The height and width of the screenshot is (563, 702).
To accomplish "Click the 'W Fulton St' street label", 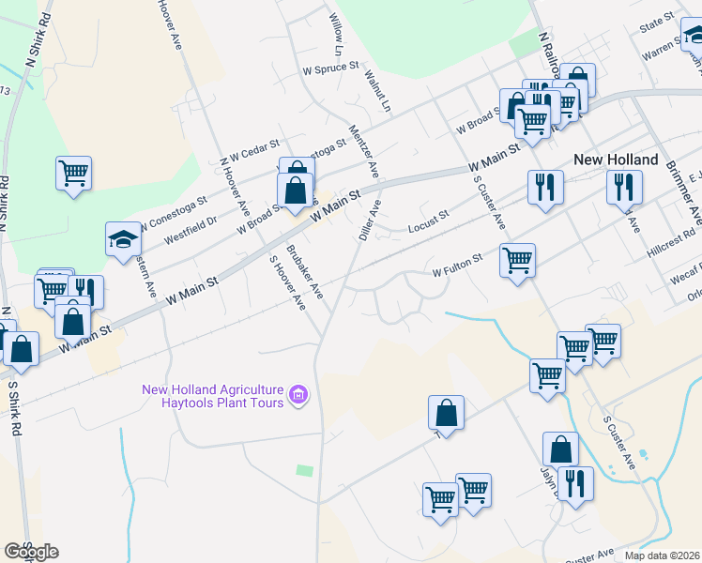I will 458,265.
